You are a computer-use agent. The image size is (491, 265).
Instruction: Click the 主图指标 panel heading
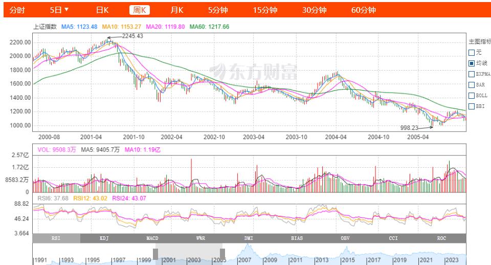click(x=480, y=41)
